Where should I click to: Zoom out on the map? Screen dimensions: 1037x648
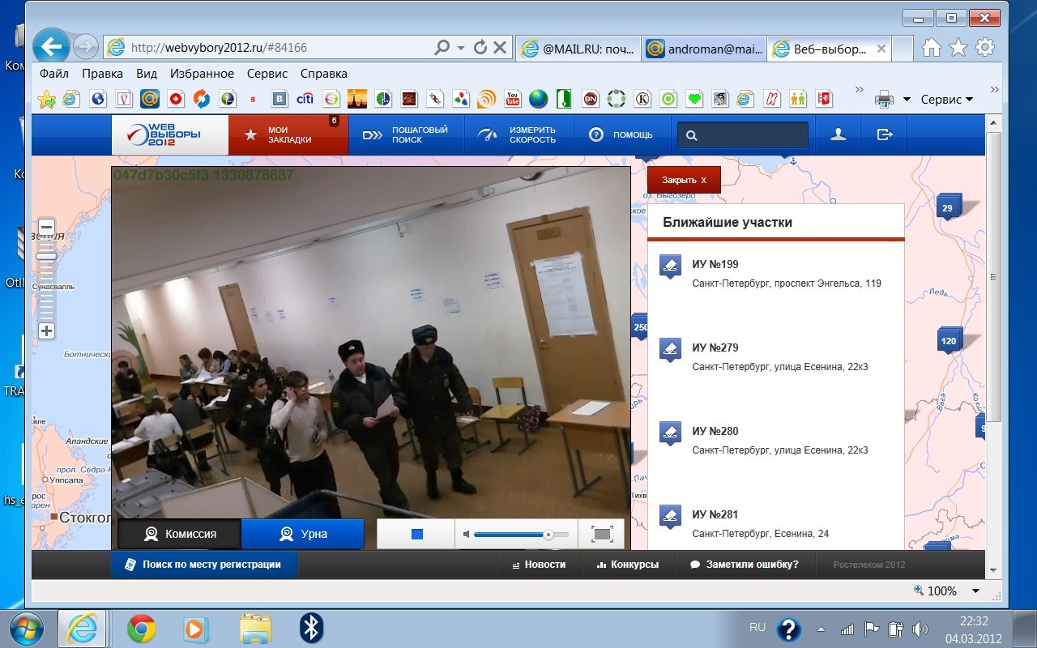pos(47,227)
